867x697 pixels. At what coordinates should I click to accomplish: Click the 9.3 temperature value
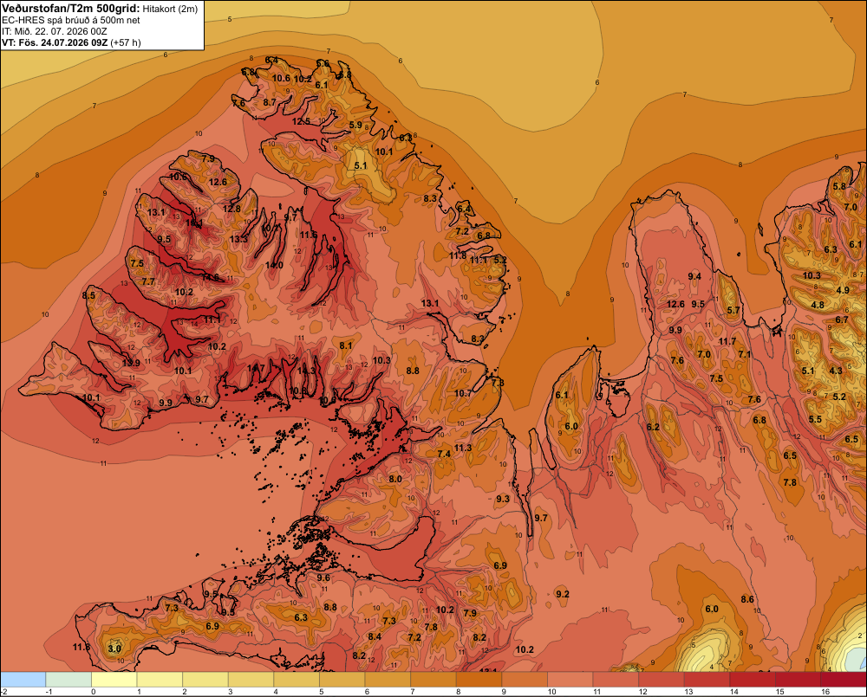pyautogui.click(x=503, y=499)
